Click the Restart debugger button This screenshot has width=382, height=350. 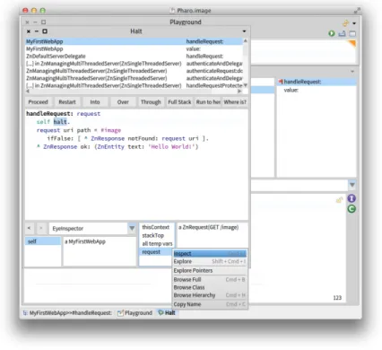[x=67, y=102]
